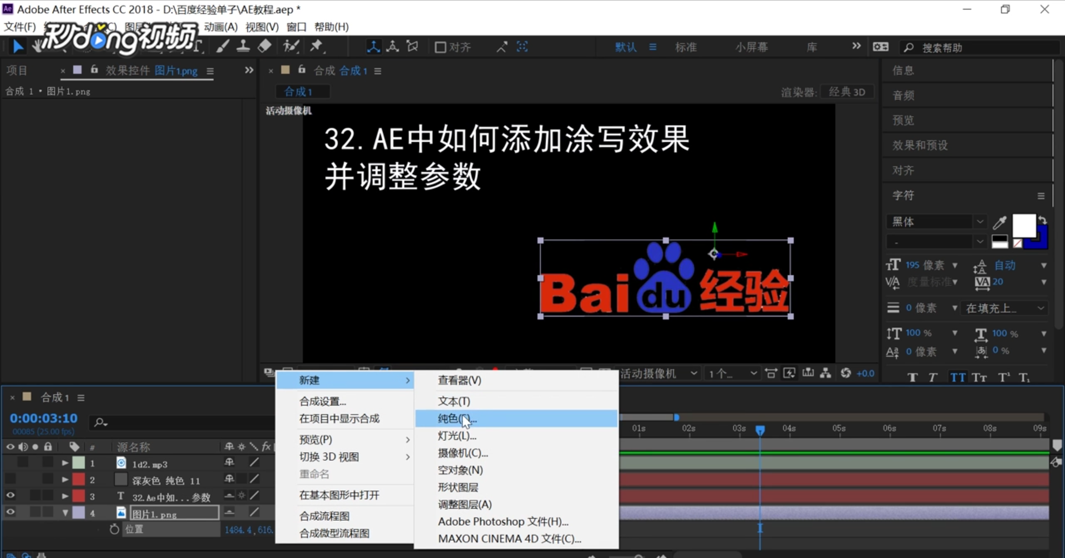1065x558 pixels.
Task: Select the Eraser tool
Action: (265, 47)
